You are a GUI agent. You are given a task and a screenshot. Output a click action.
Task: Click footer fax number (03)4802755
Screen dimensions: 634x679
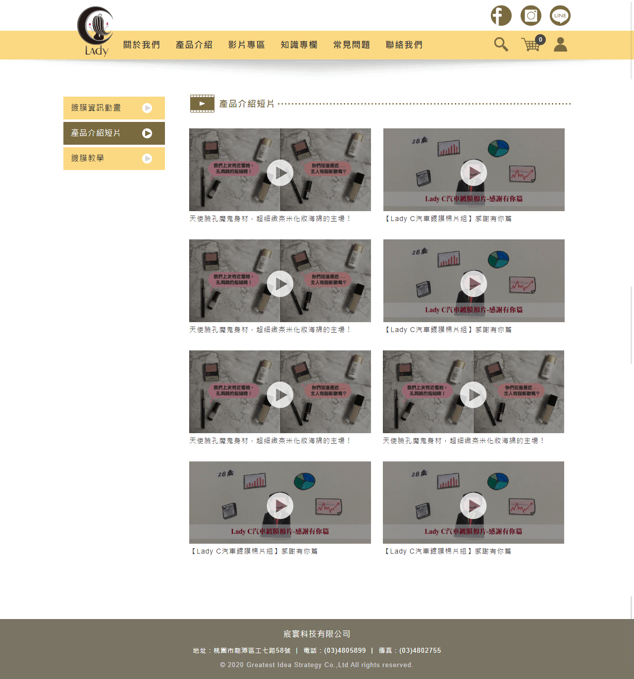coord(420,651)
